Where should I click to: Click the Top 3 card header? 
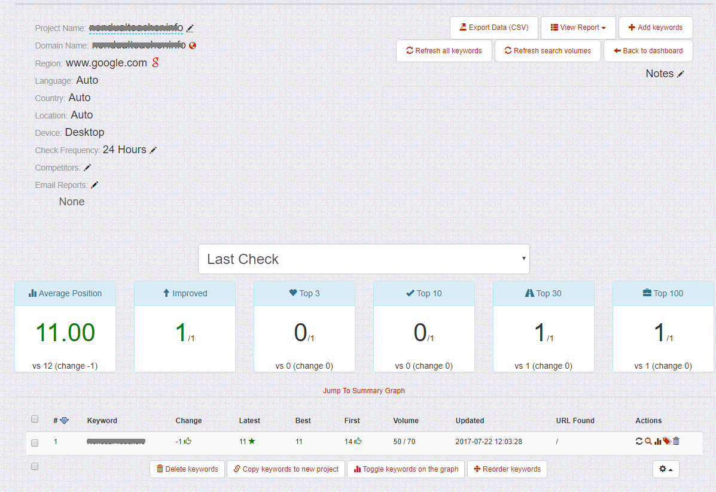(304, 293)
